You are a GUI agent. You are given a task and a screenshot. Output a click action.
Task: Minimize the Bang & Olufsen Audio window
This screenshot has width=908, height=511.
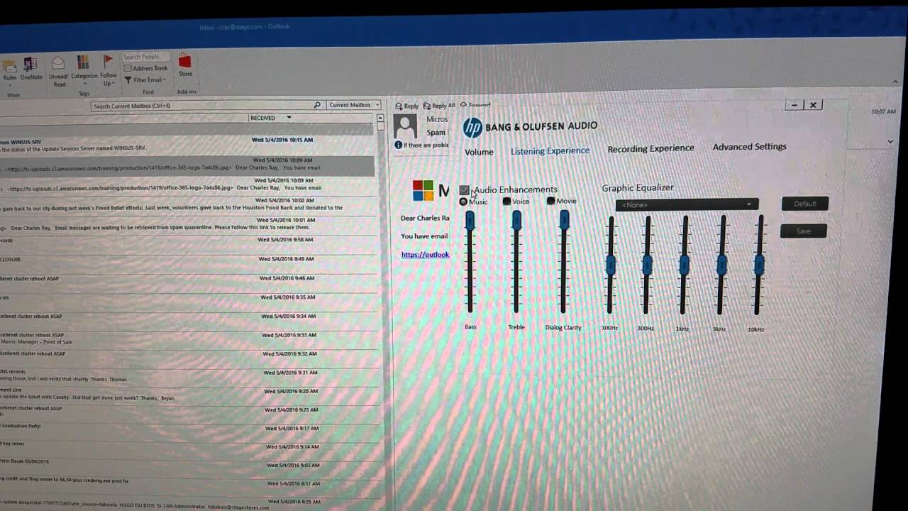(x=794, y=105)
